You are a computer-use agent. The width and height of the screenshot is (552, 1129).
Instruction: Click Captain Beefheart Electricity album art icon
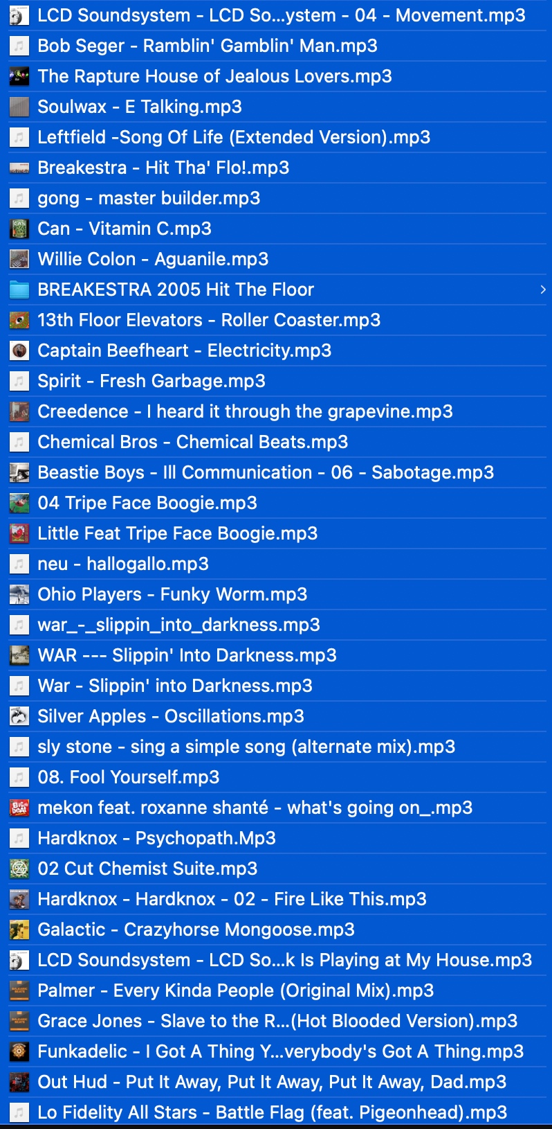[x=19, y=350]
